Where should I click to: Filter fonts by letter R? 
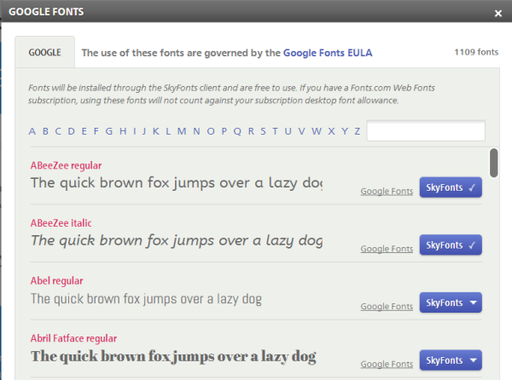click(251, 131)
